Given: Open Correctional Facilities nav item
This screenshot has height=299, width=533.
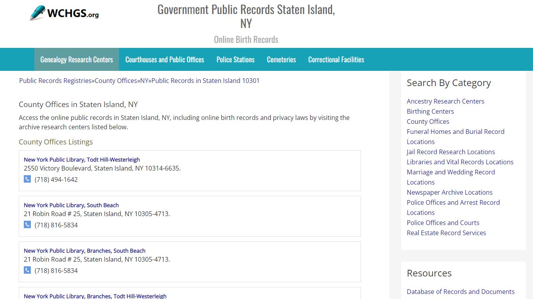Looking at the screenshot, I should coord(336,60).
